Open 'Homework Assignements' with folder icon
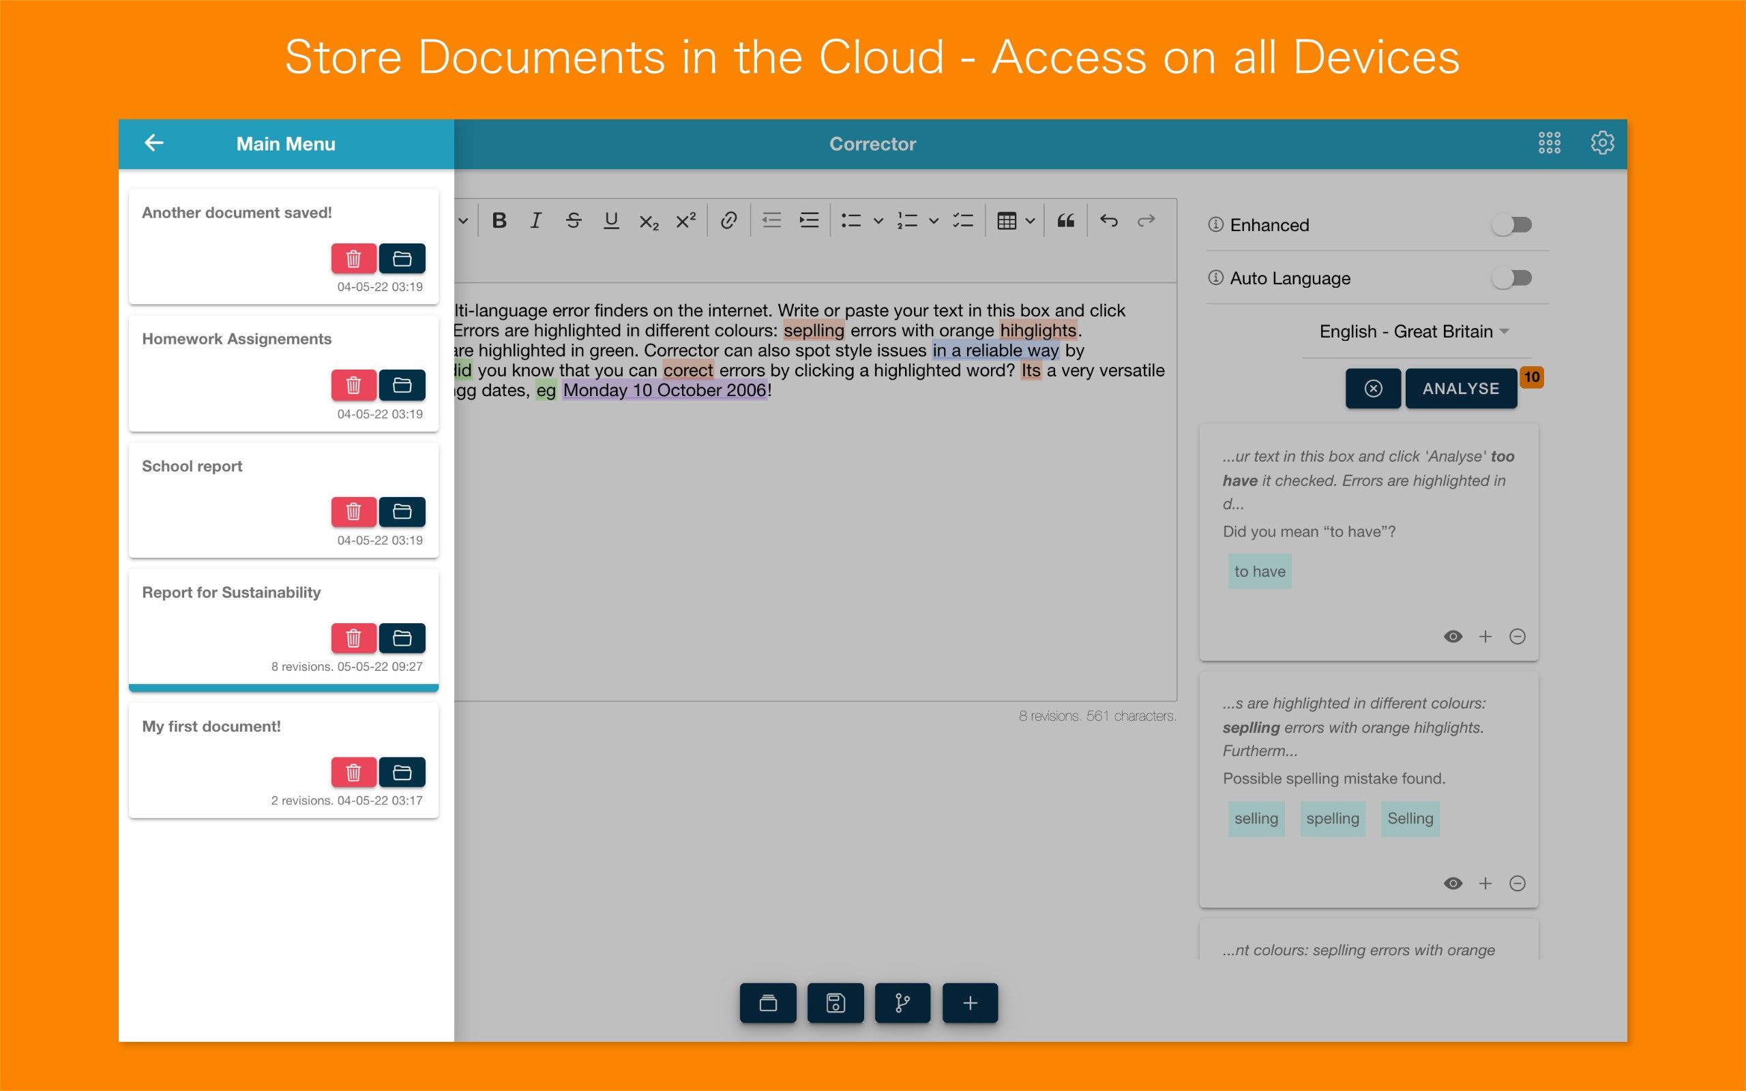This screenshot has width=1746, height=1091. pos(402,385)
